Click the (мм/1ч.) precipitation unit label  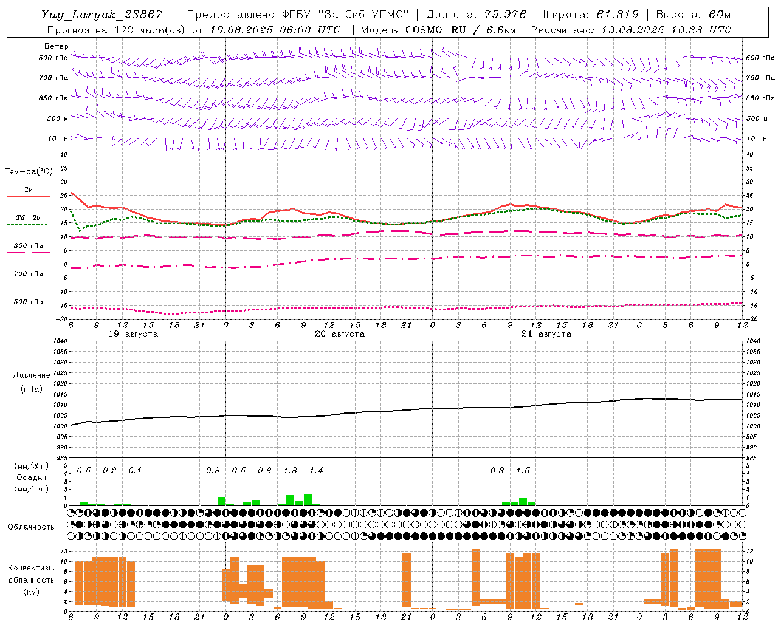(x=32, y=489)
